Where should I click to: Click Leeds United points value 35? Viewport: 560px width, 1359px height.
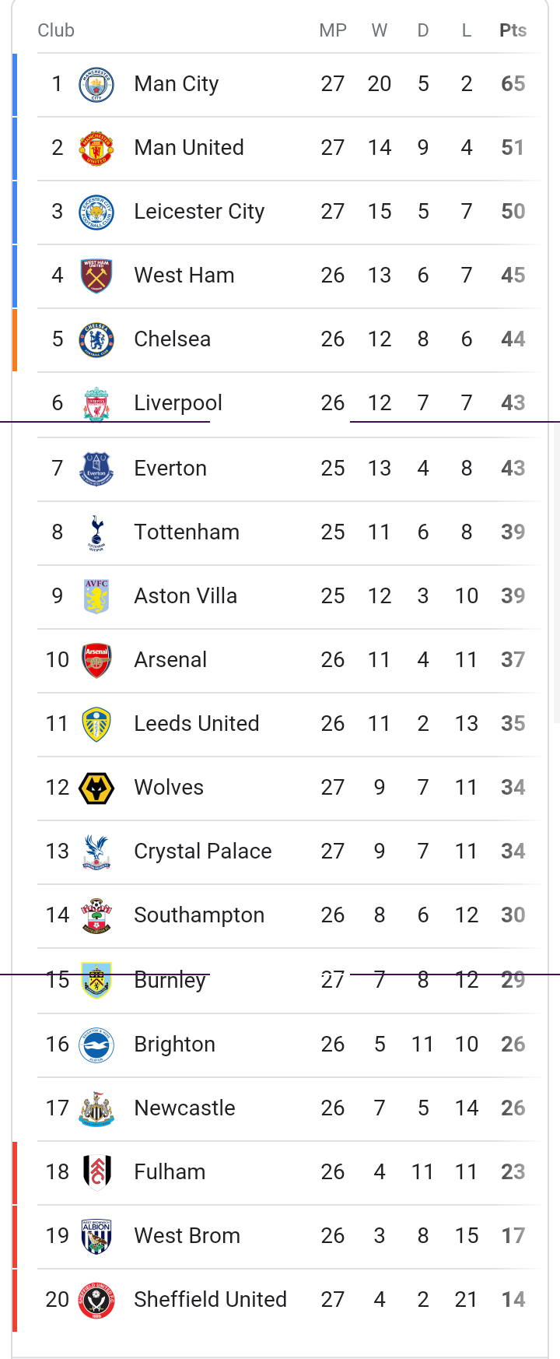pyautogui.click(x=513, y=724)
